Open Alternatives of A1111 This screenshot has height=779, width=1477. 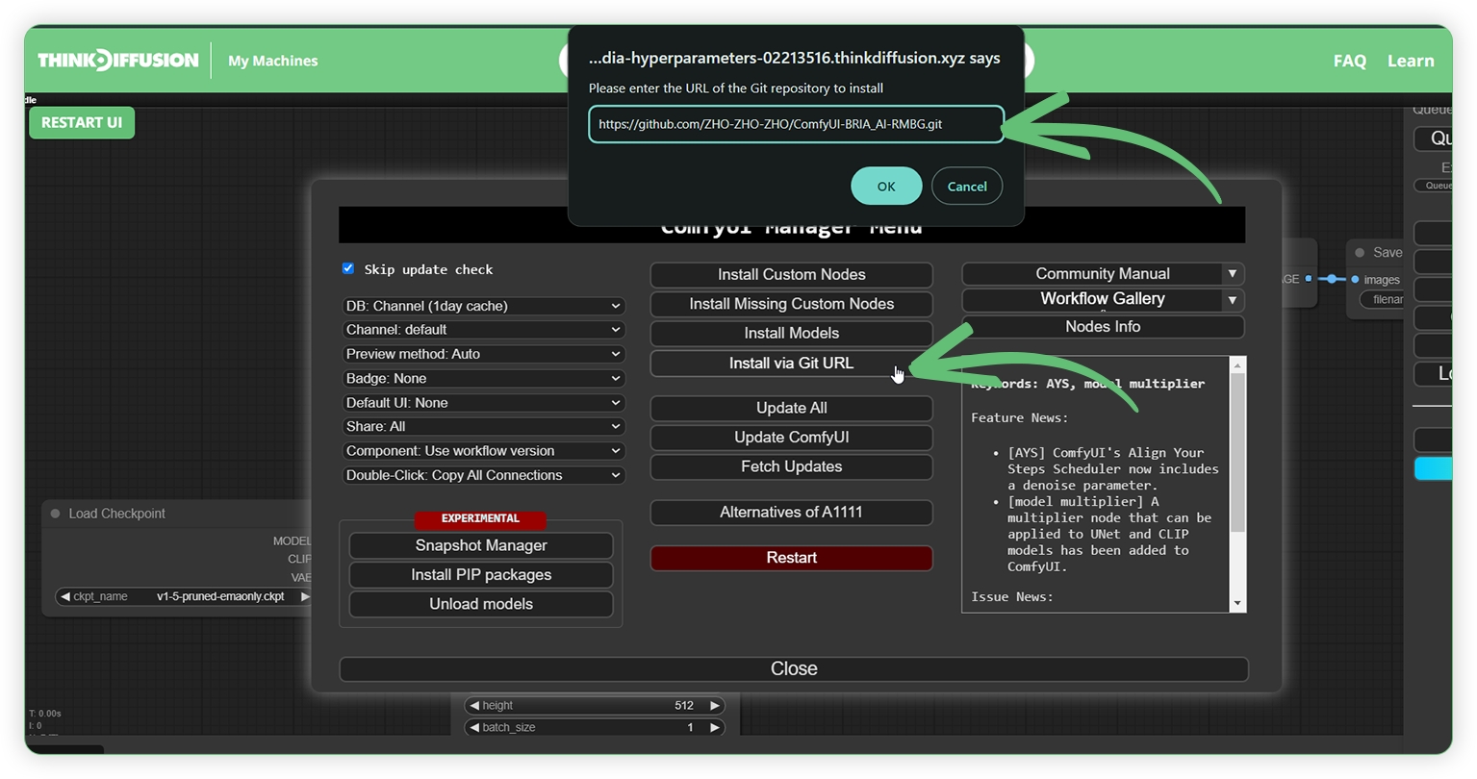[791, 513]
